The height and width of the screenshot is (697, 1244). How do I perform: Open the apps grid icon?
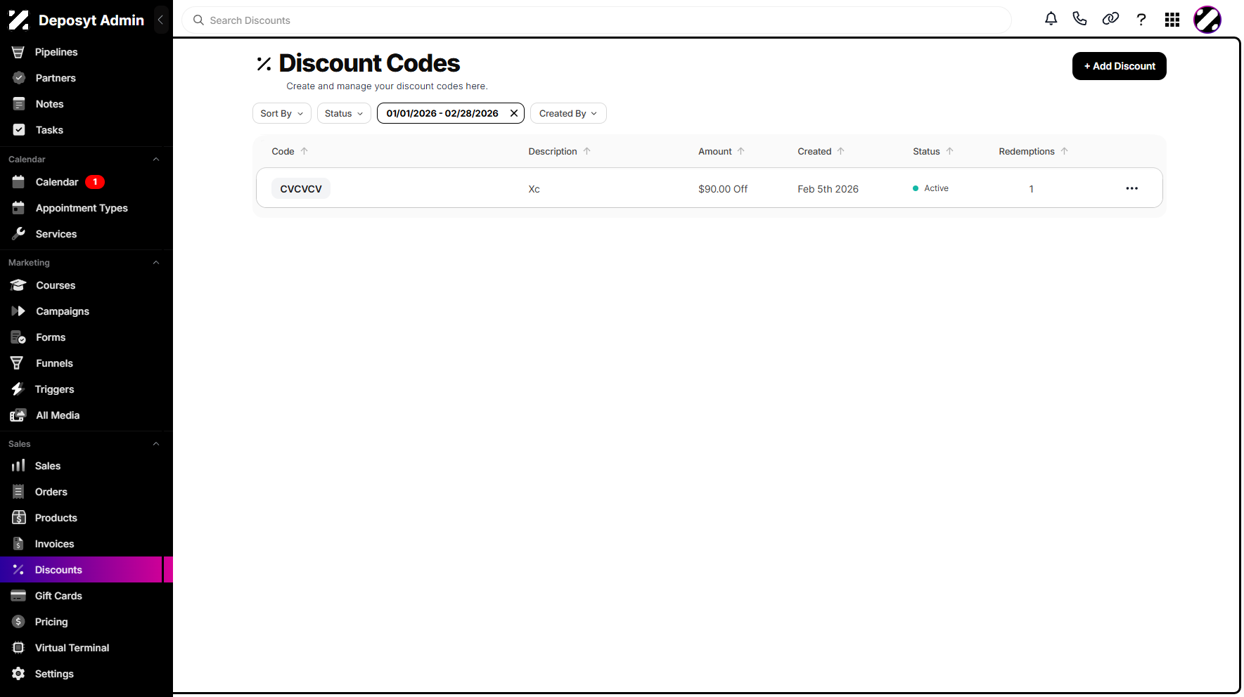[1172, 20]
